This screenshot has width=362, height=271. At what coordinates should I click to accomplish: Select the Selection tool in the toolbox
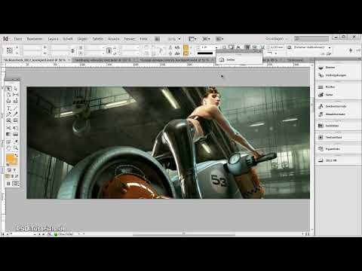tap(9, 88)
